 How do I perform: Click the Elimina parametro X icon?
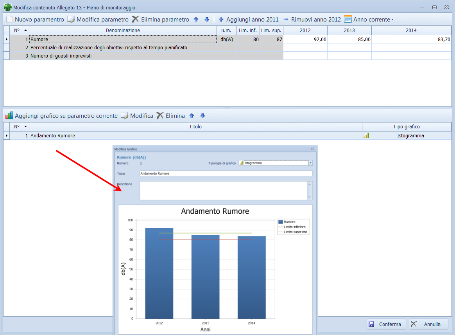pos(135,20)
